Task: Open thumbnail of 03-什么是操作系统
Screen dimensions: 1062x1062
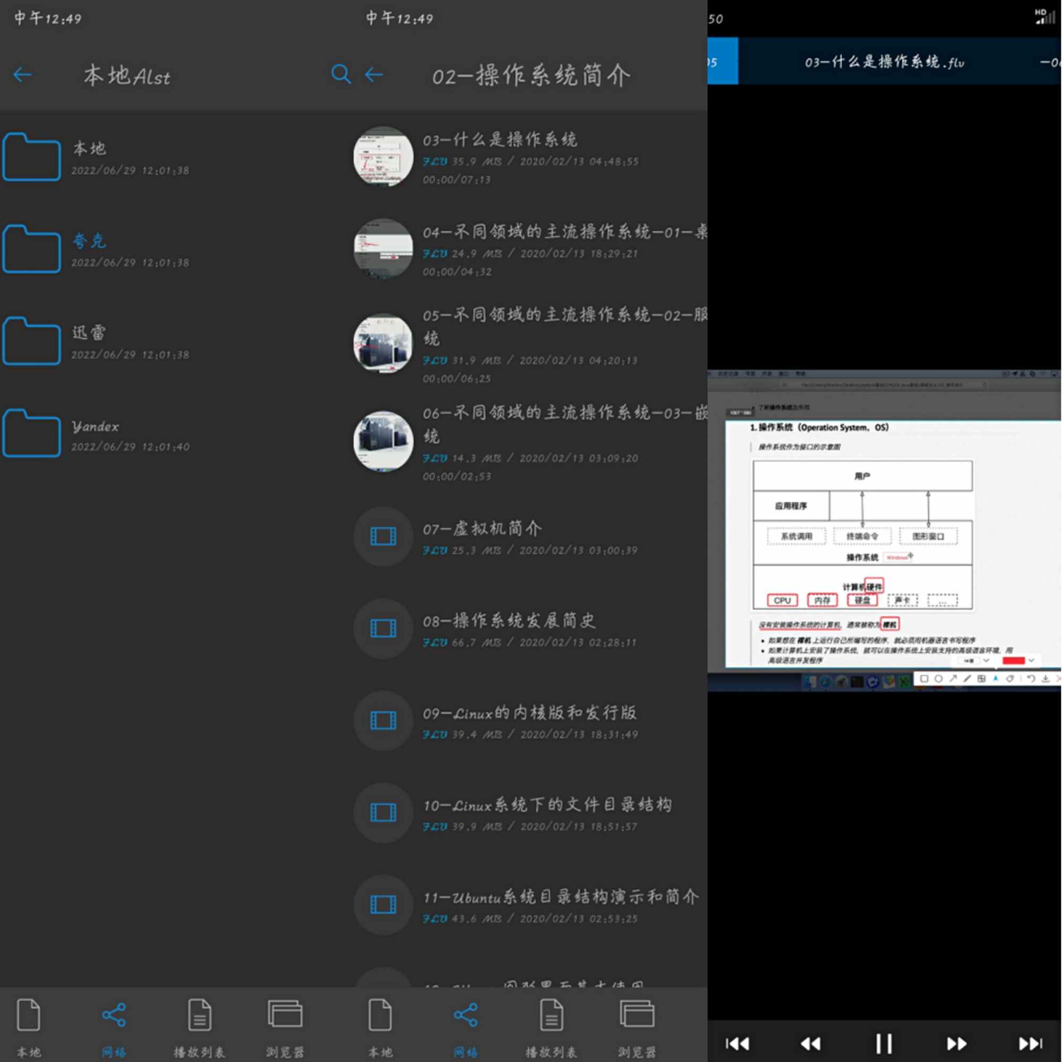Action: 383,157
